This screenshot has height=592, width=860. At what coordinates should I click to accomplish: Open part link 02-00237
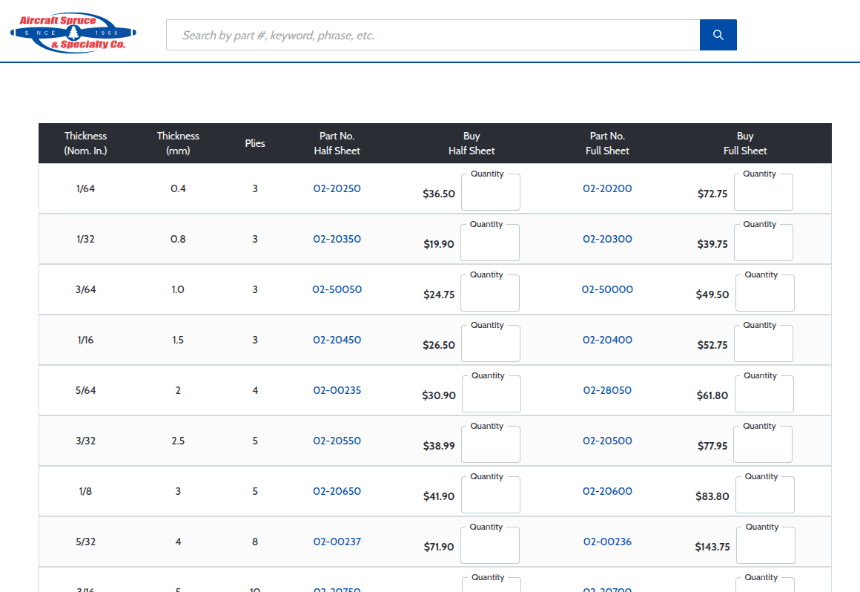click(x=337, y=542)
